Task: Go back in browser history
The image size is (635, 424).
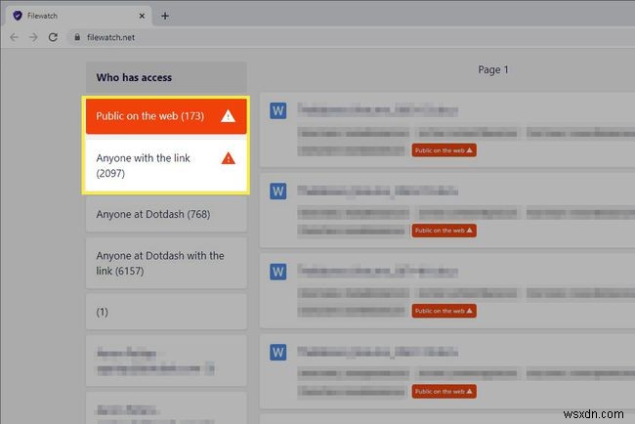Action: click(x=15, y=37)
